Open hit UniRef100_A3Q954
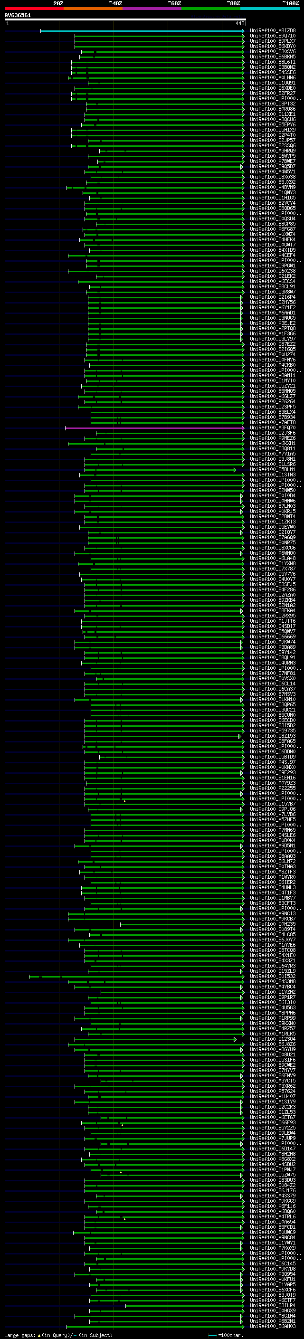Viewport: 304px width, 1339px height. pos(273,1274)
